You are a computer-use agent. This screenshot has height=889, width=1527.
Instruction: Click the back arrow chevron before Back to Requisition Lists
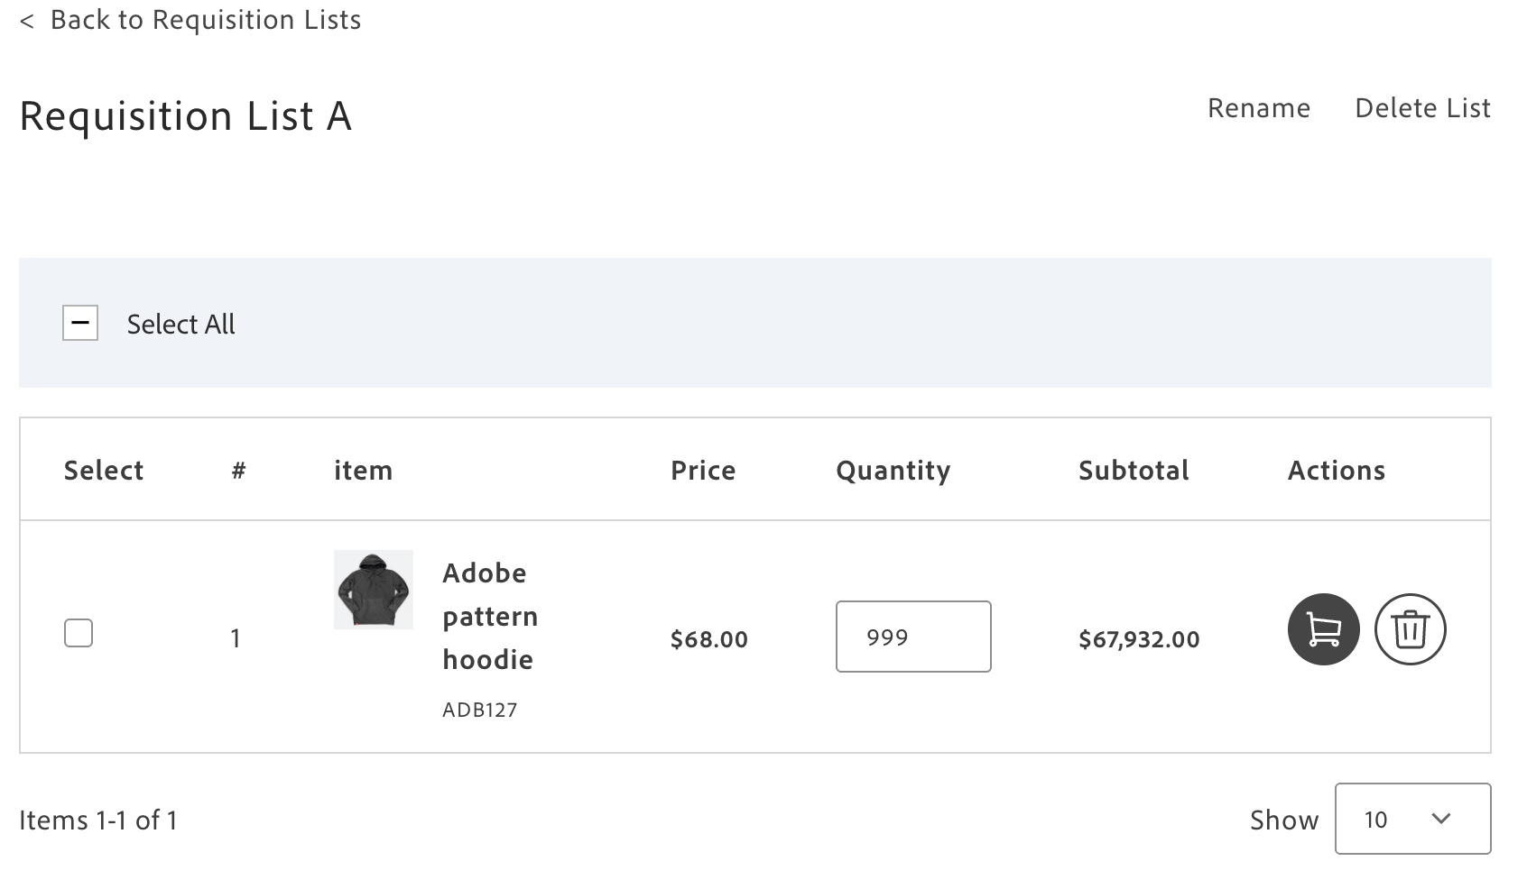click(x=27, y=21)
